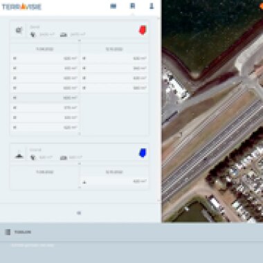Image resolution: width=263 pixels, height=263 pixels.
Task: Open the first of three header navigation icons
Action: (x=113, y=6)
